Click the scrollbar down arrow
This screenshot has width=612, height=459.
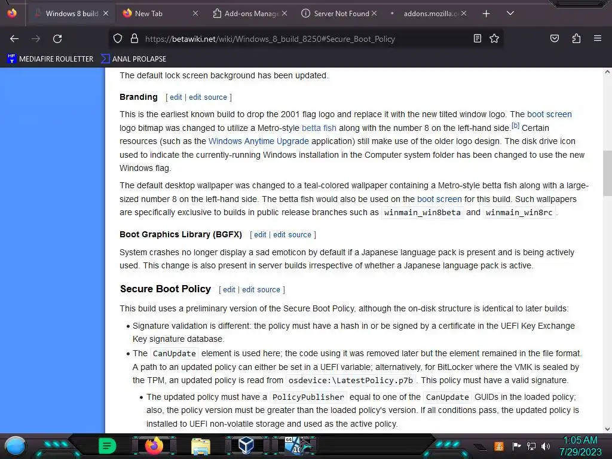[x=607, y=429]
